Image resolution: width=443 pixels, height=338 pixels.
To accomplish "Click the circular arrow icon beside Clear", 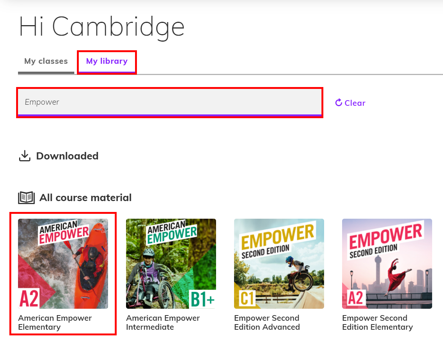I will coord(338,102).
